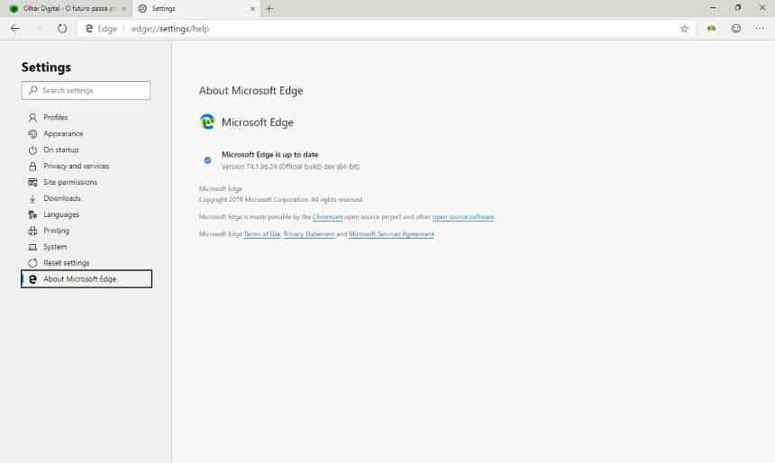Click the magnifier icon in Search settings
Viewport: 775px width, 463px height.
tap(33, 90)
